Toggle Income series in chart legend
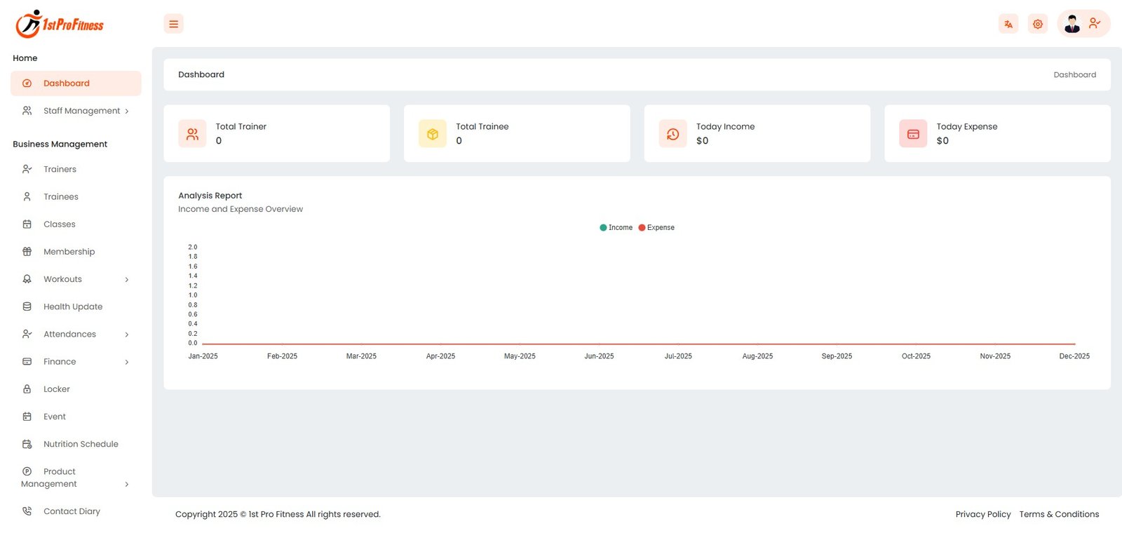The height and width of the screenshot is (533, 1122). 616,228
